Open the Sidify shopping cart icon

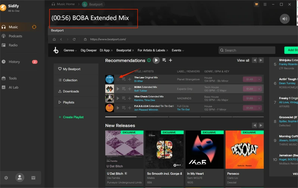pos(256,4)
